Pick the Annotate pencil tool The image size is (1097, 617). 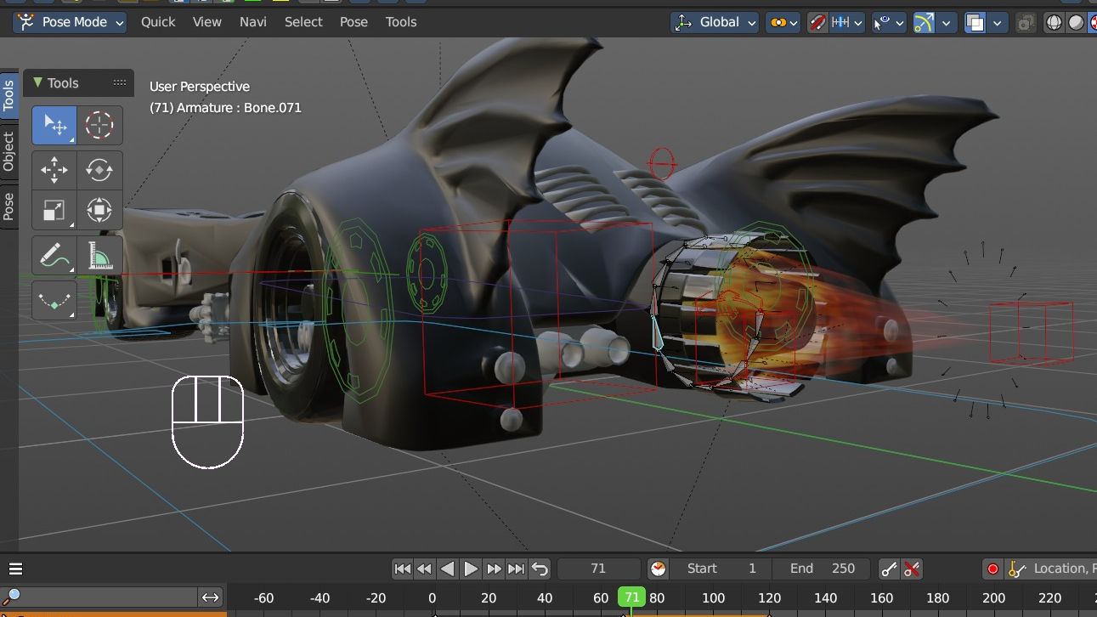click(54, 255)
